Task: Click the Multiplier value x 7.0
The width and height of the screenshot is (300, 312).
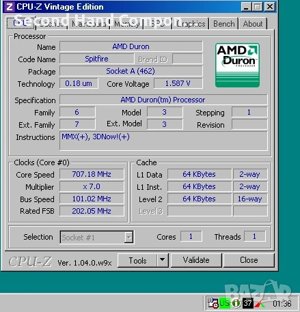Action: pos(92,186)
